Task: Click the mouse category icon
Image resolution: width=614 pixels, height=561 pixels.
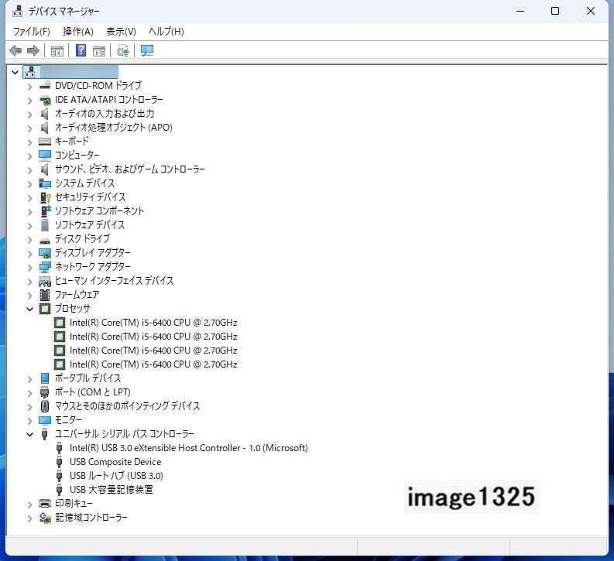Action: pos(45,406)
